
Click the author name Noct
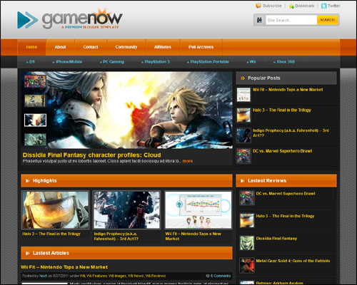[43, 276]
